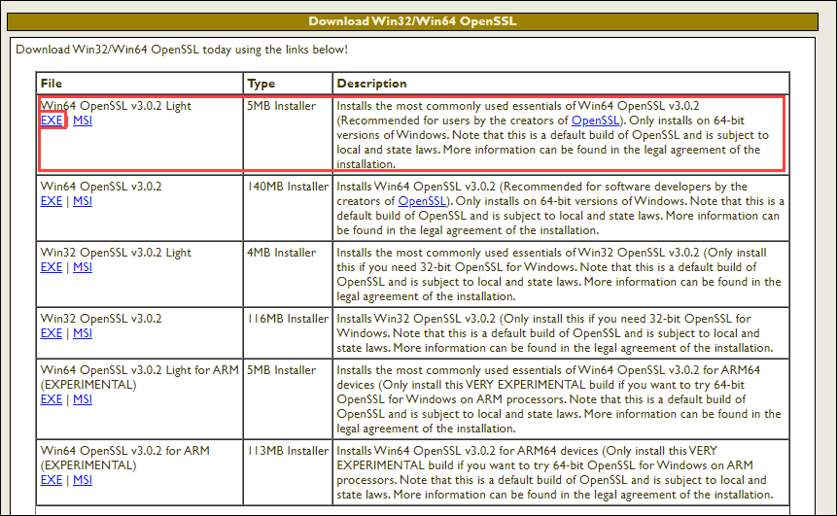Click MSI link for Win32 OpenSSL v3.0.2 116MB
The height and width of the screenshot is (516, 837).
(x=83, y=333)
